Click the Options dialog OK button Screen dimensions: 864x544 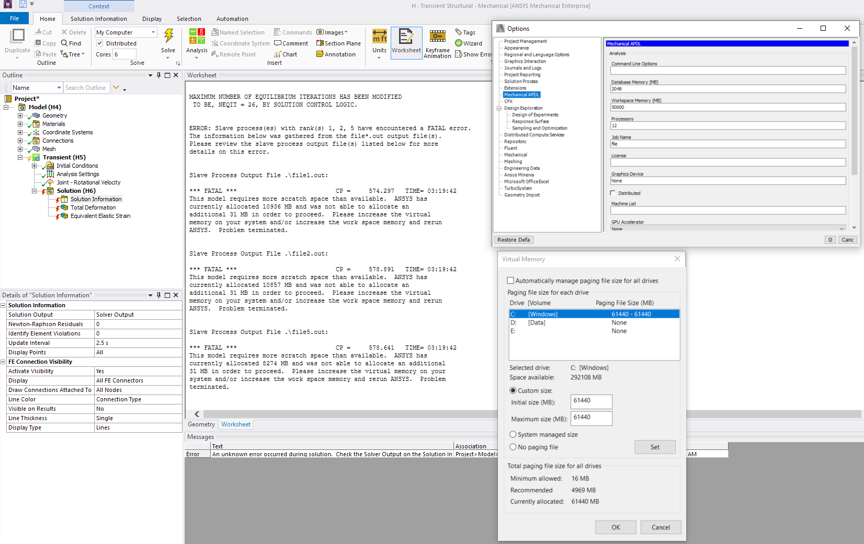830,240
